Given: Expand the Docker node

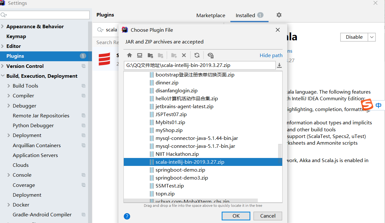Looking at the screenshot, I should pos(9,205).
